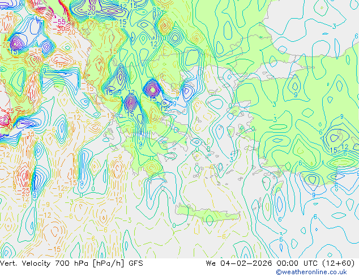This screenshot has width=359, height=277.
Task: Select the 'Vert. Velocity 700 hPa [hPa/h] GFS' caption
Action: [71, 263]
